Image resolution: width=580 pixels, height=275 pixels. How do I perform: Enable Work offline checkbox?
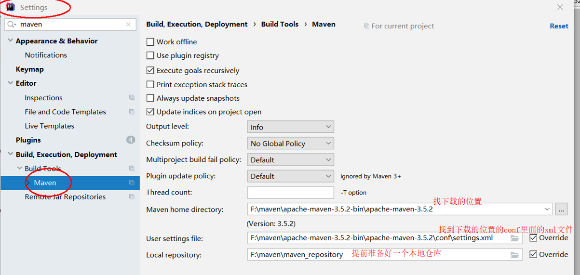click(150, 42)
